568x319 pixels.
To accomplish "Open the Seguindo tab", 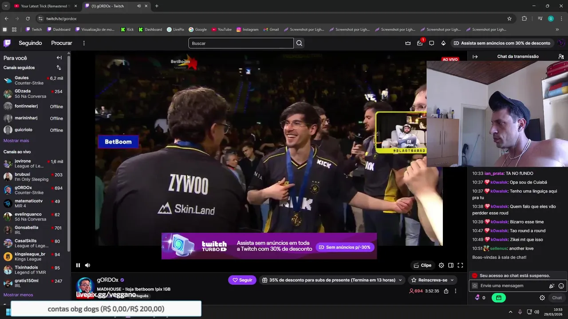I will pyautogui.click(x=30, y=43).
